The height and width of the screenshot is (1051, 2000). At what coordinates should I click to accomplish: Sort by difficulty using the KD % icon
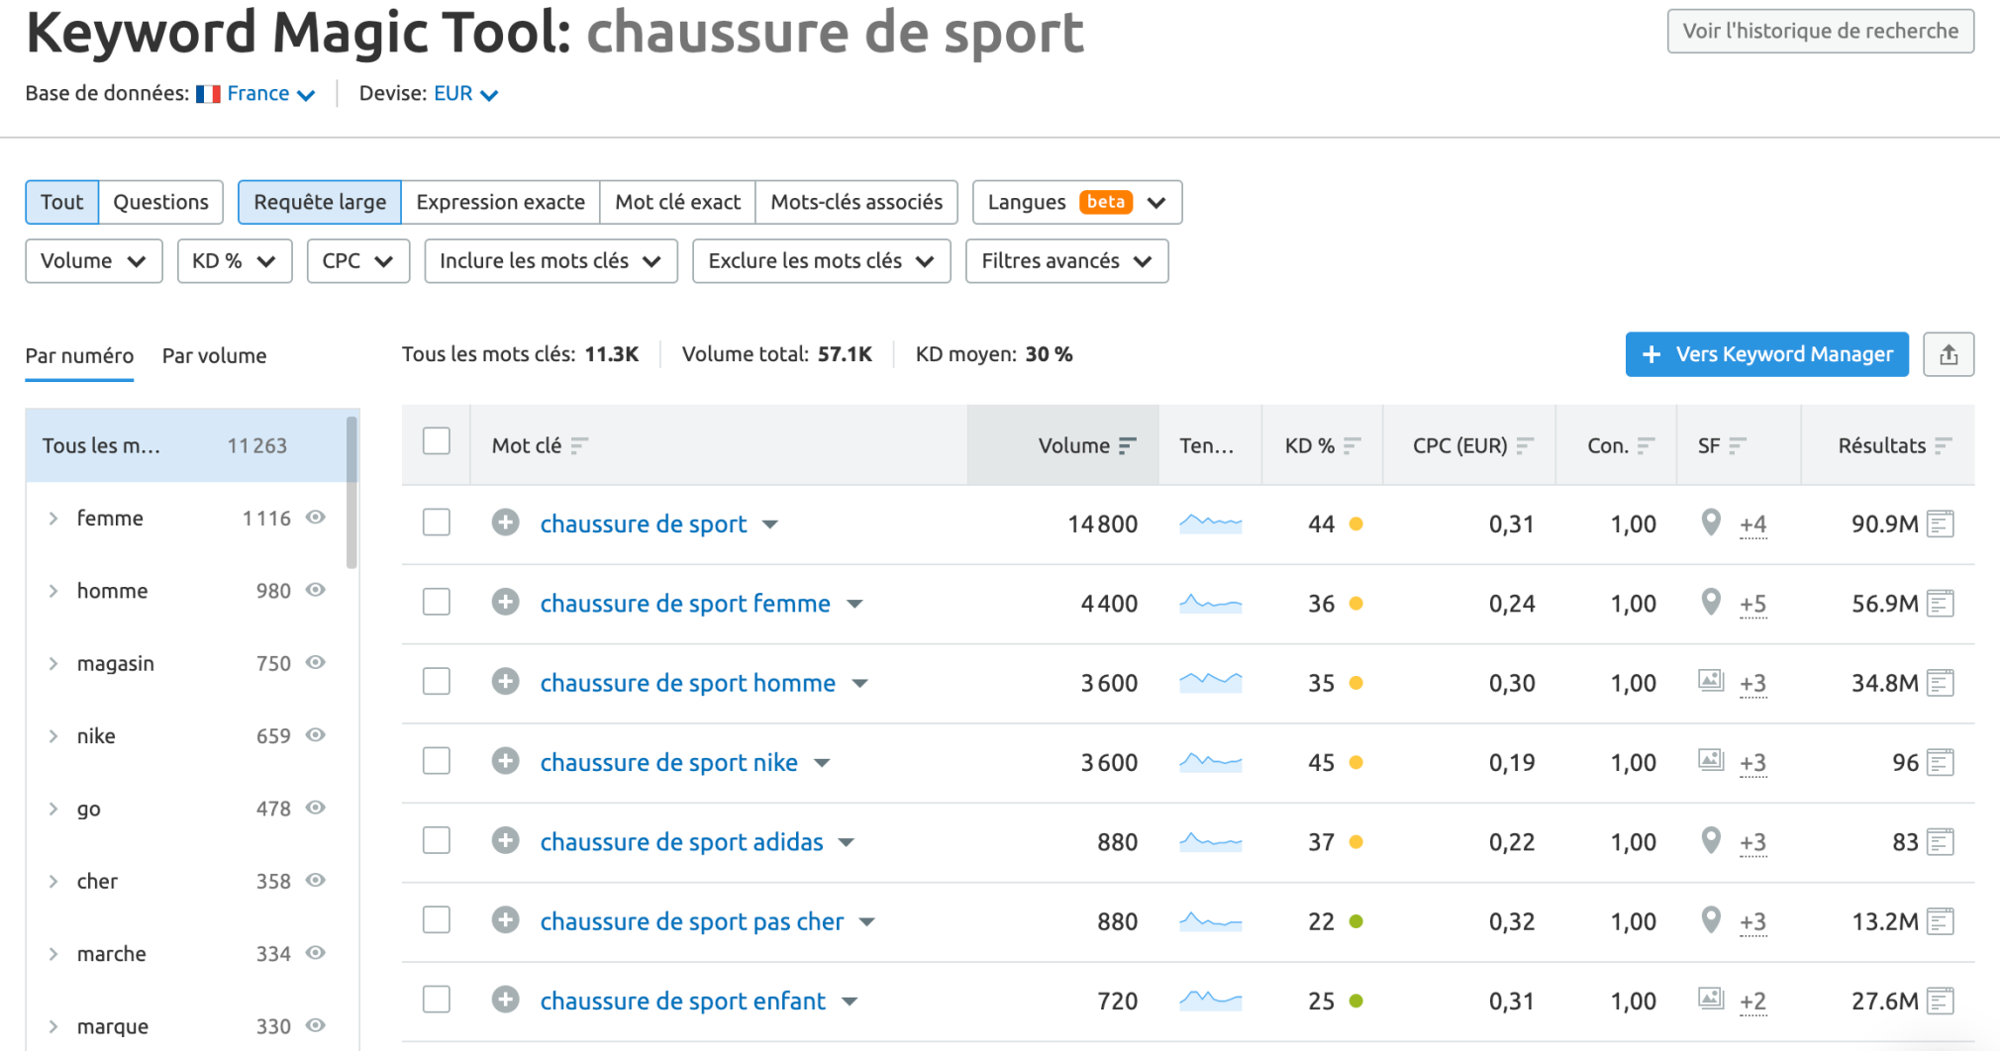pyautogui.click(x=1354, y=445)
